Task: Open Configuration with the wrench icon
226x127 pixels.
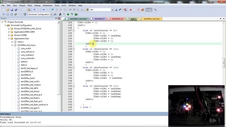Action: click(155, 10)
